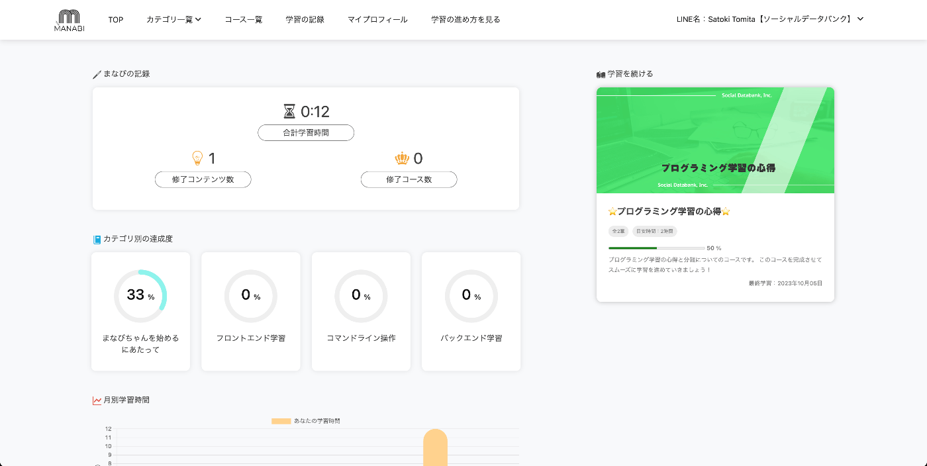Open 学習の記録 page
Viewport: 927px width, 466px height.
(305, 20)
